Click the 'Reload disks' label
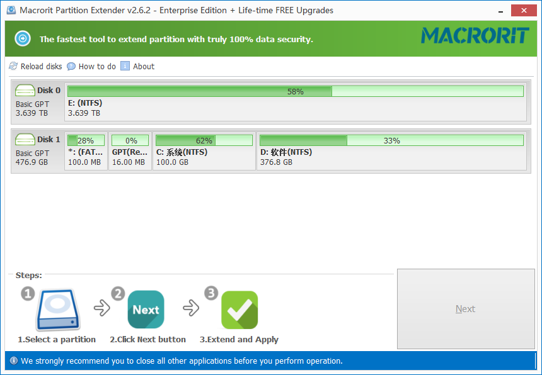The image size is (542, 375). (x=41, y=66)
